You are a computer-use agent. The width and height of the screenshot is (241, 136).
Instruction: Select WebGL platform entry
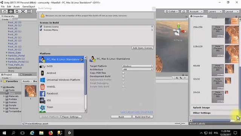(x=61, y=87)
